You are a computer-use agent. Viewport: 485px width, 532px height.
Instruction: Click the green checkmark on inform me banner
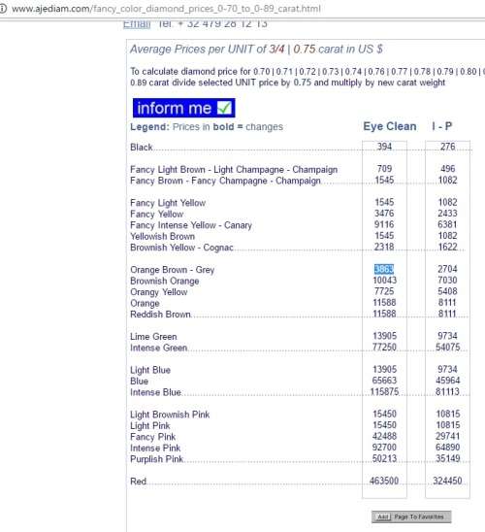224,108
